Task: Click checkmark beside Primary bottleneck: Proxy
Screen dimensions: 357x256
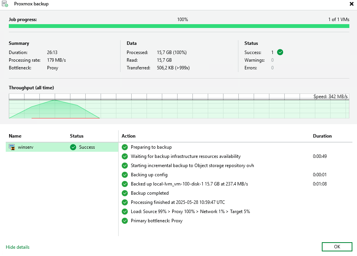Action: pos(125,221)
